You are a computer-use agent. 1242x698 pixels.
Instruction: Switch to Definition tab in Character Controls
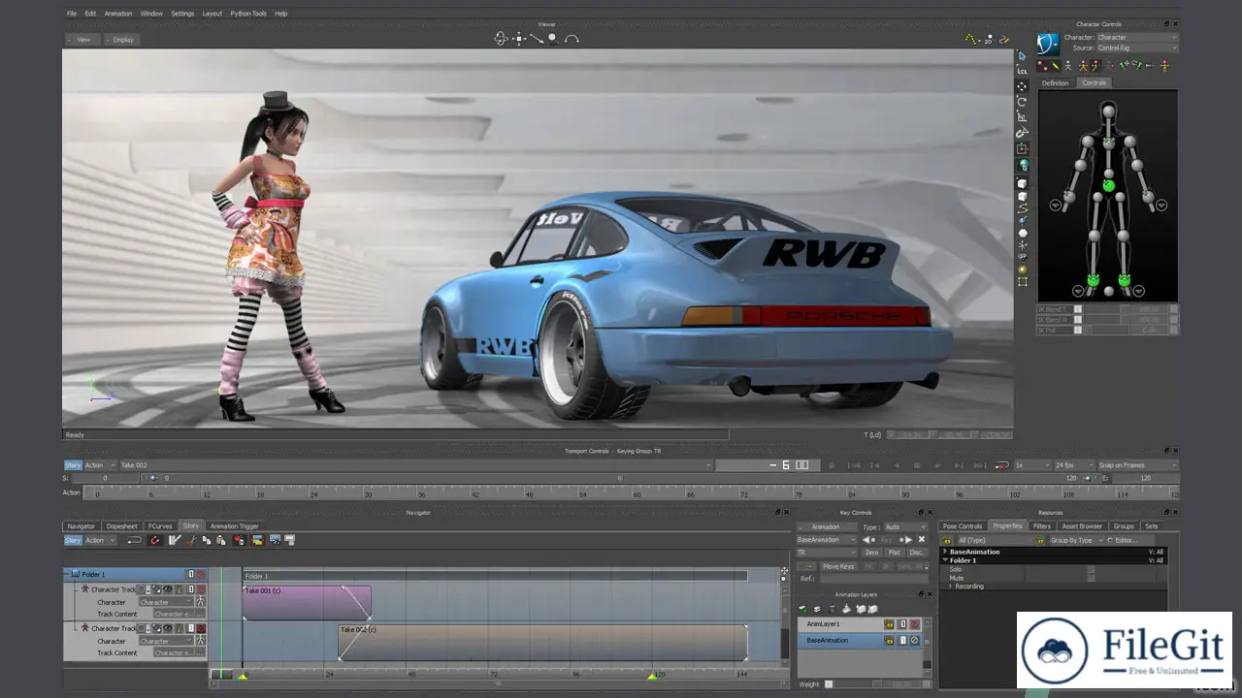[1055, 83]
